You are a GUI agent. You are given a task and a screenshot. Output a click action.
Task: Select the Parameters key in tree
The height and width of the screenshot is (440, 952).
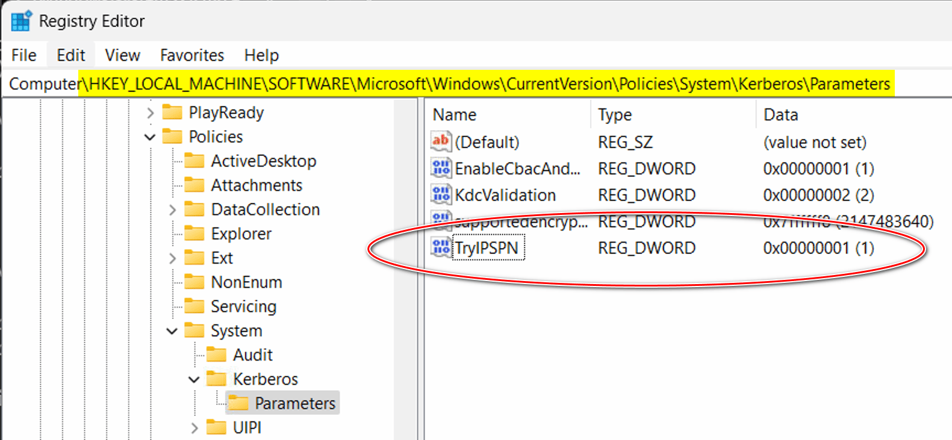(x=294, y=403)
